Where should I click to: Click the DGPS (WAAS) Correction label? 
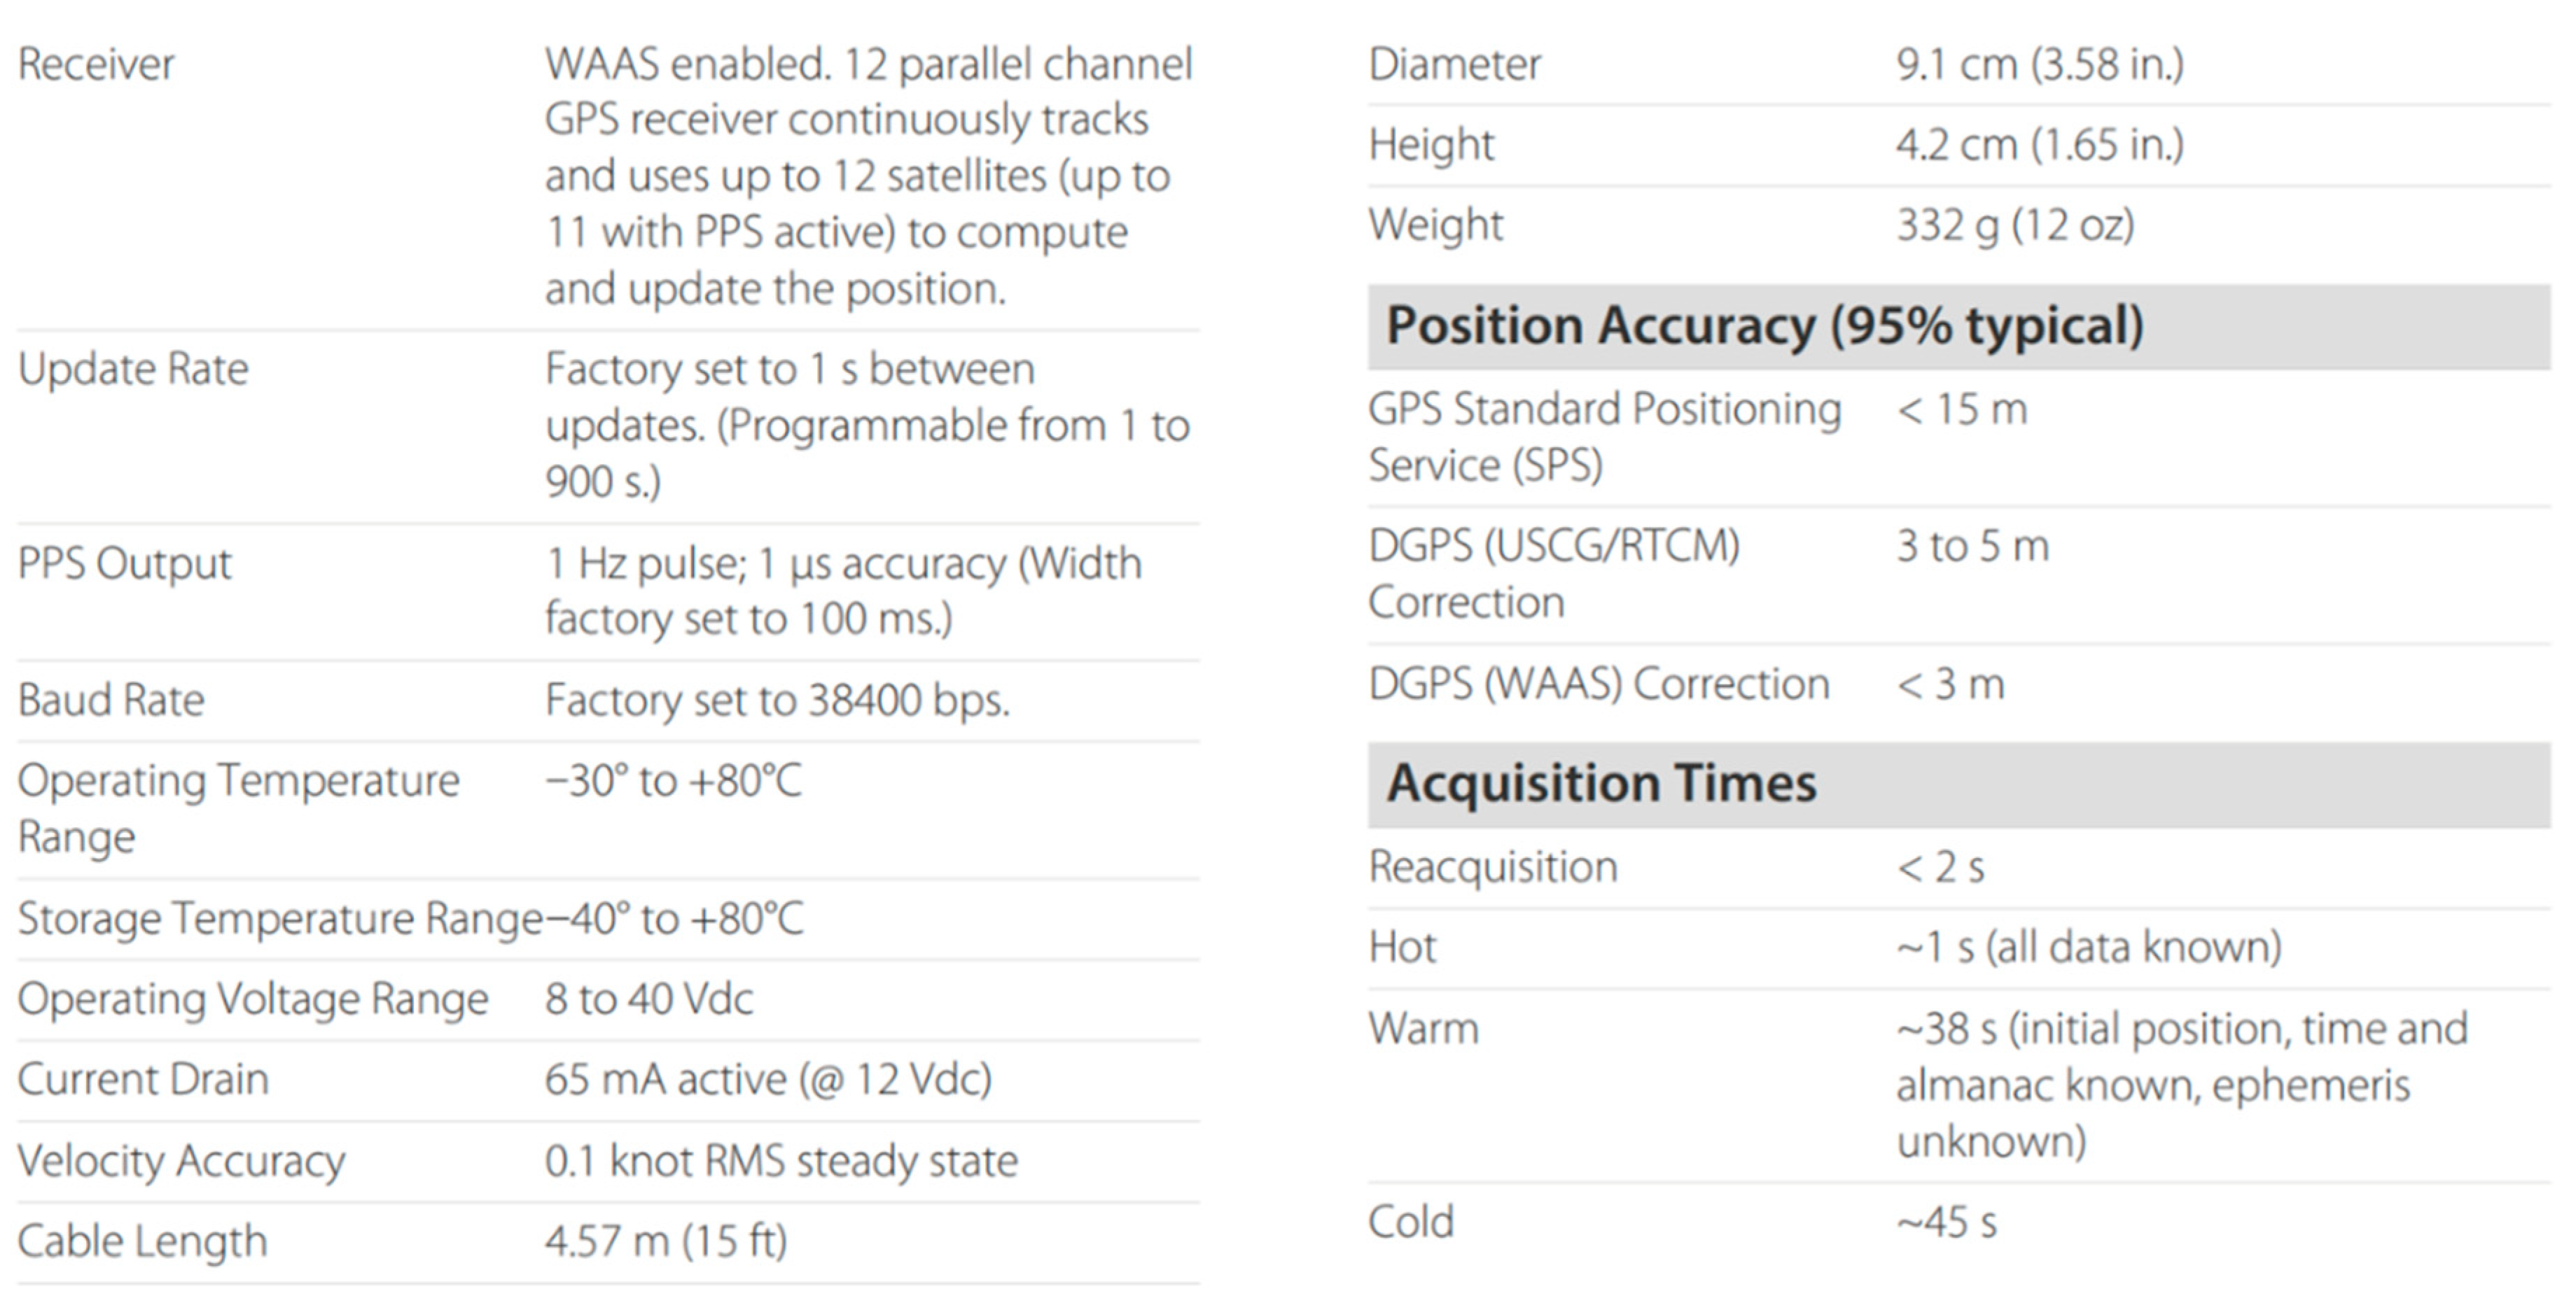point(1599,684)
